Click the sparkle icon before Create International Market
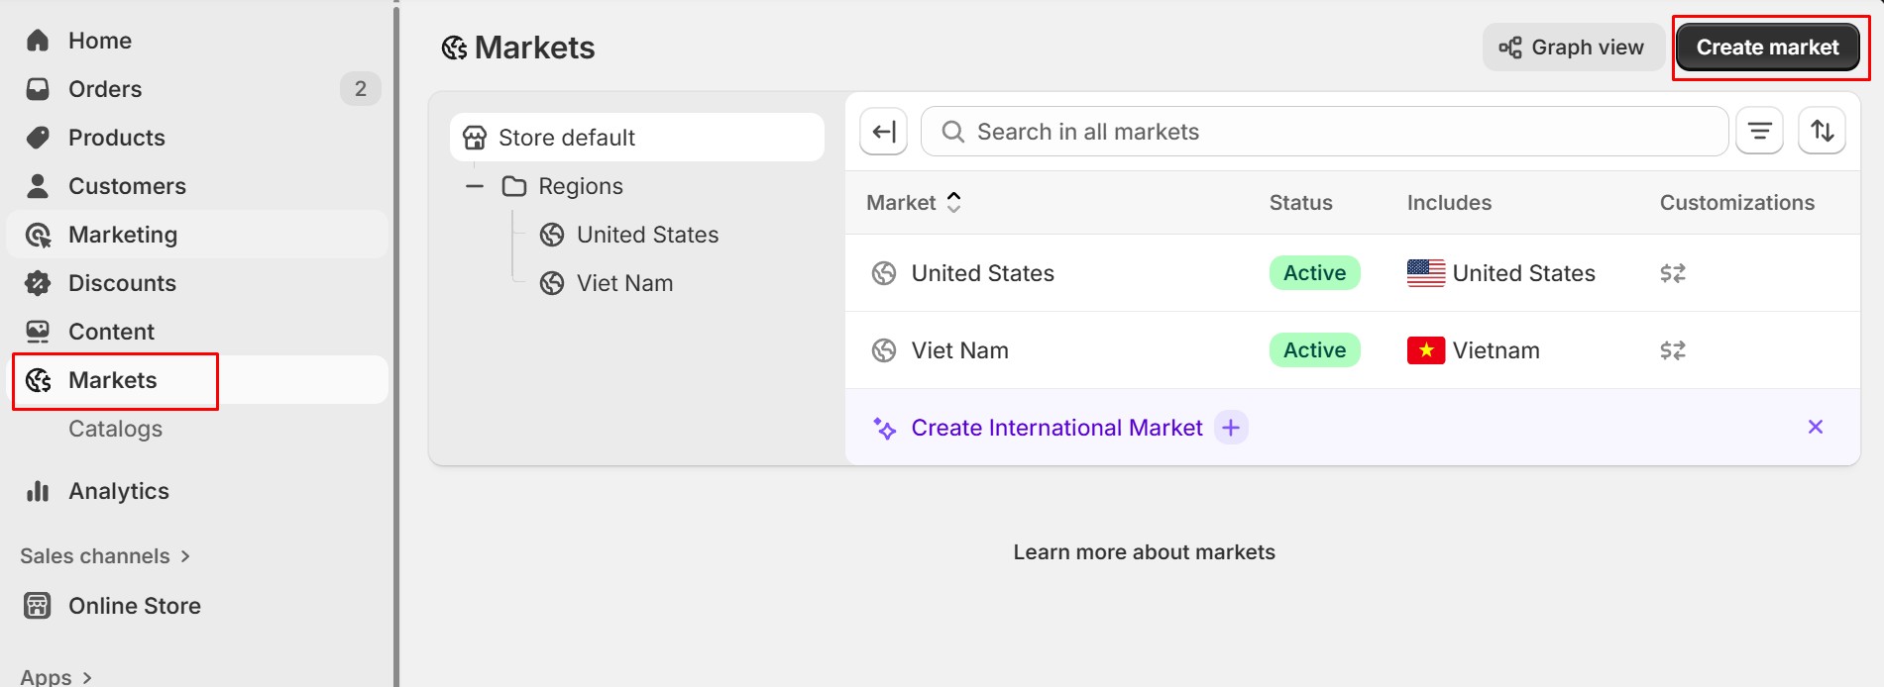Image resolution: width=1884 pixels, height=687 pixels. 884,428
